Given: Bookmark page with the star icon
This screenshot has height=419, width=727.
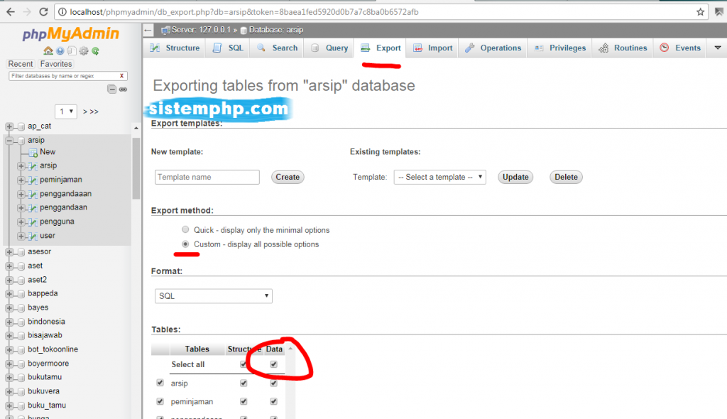Looking at the screenshot, I should (x=700, y=12).
